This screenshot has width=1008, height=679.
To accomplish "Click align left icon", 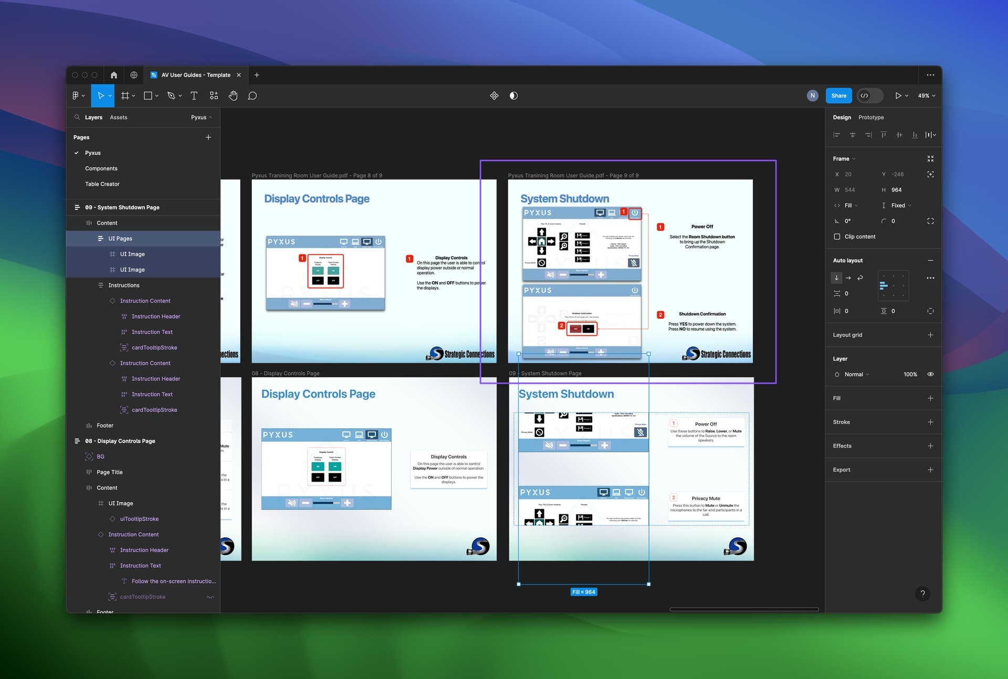I will [x=837, y=135].
